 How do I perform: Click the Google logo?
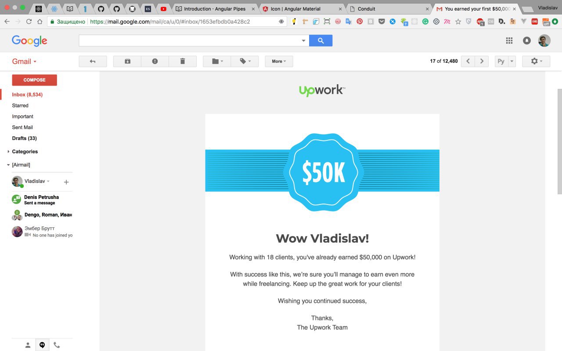point(29,41)
